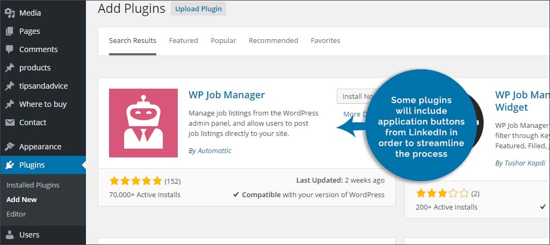Open the Where to buy menu item
This screenshot has width=550, height=245.
[43, 104]
